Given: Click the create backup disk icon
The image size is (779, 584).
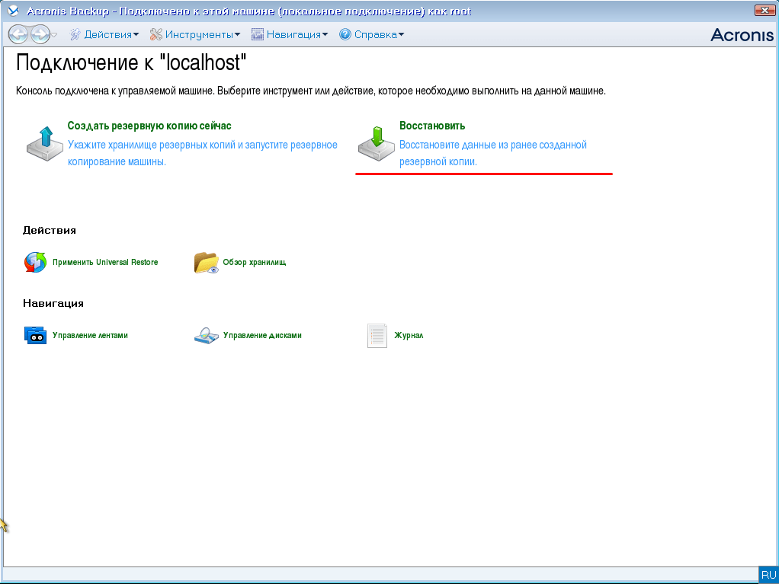Looking at the screenshot, I should (45, 142).
